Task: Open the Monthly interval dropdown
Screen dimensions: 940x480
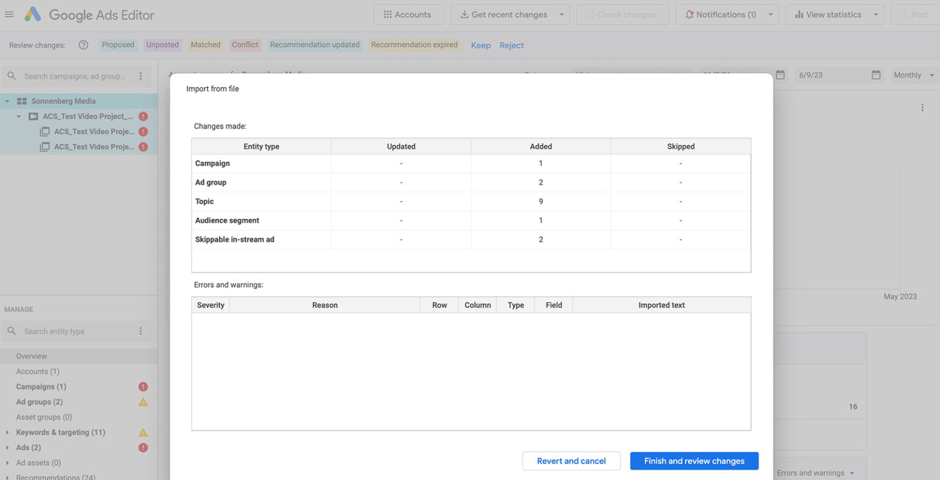Action: pos(914,75)
